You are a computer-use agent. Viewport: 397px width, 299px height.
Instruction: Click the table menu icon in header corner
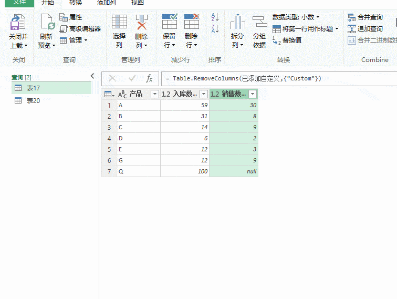(x=109, y=94)
